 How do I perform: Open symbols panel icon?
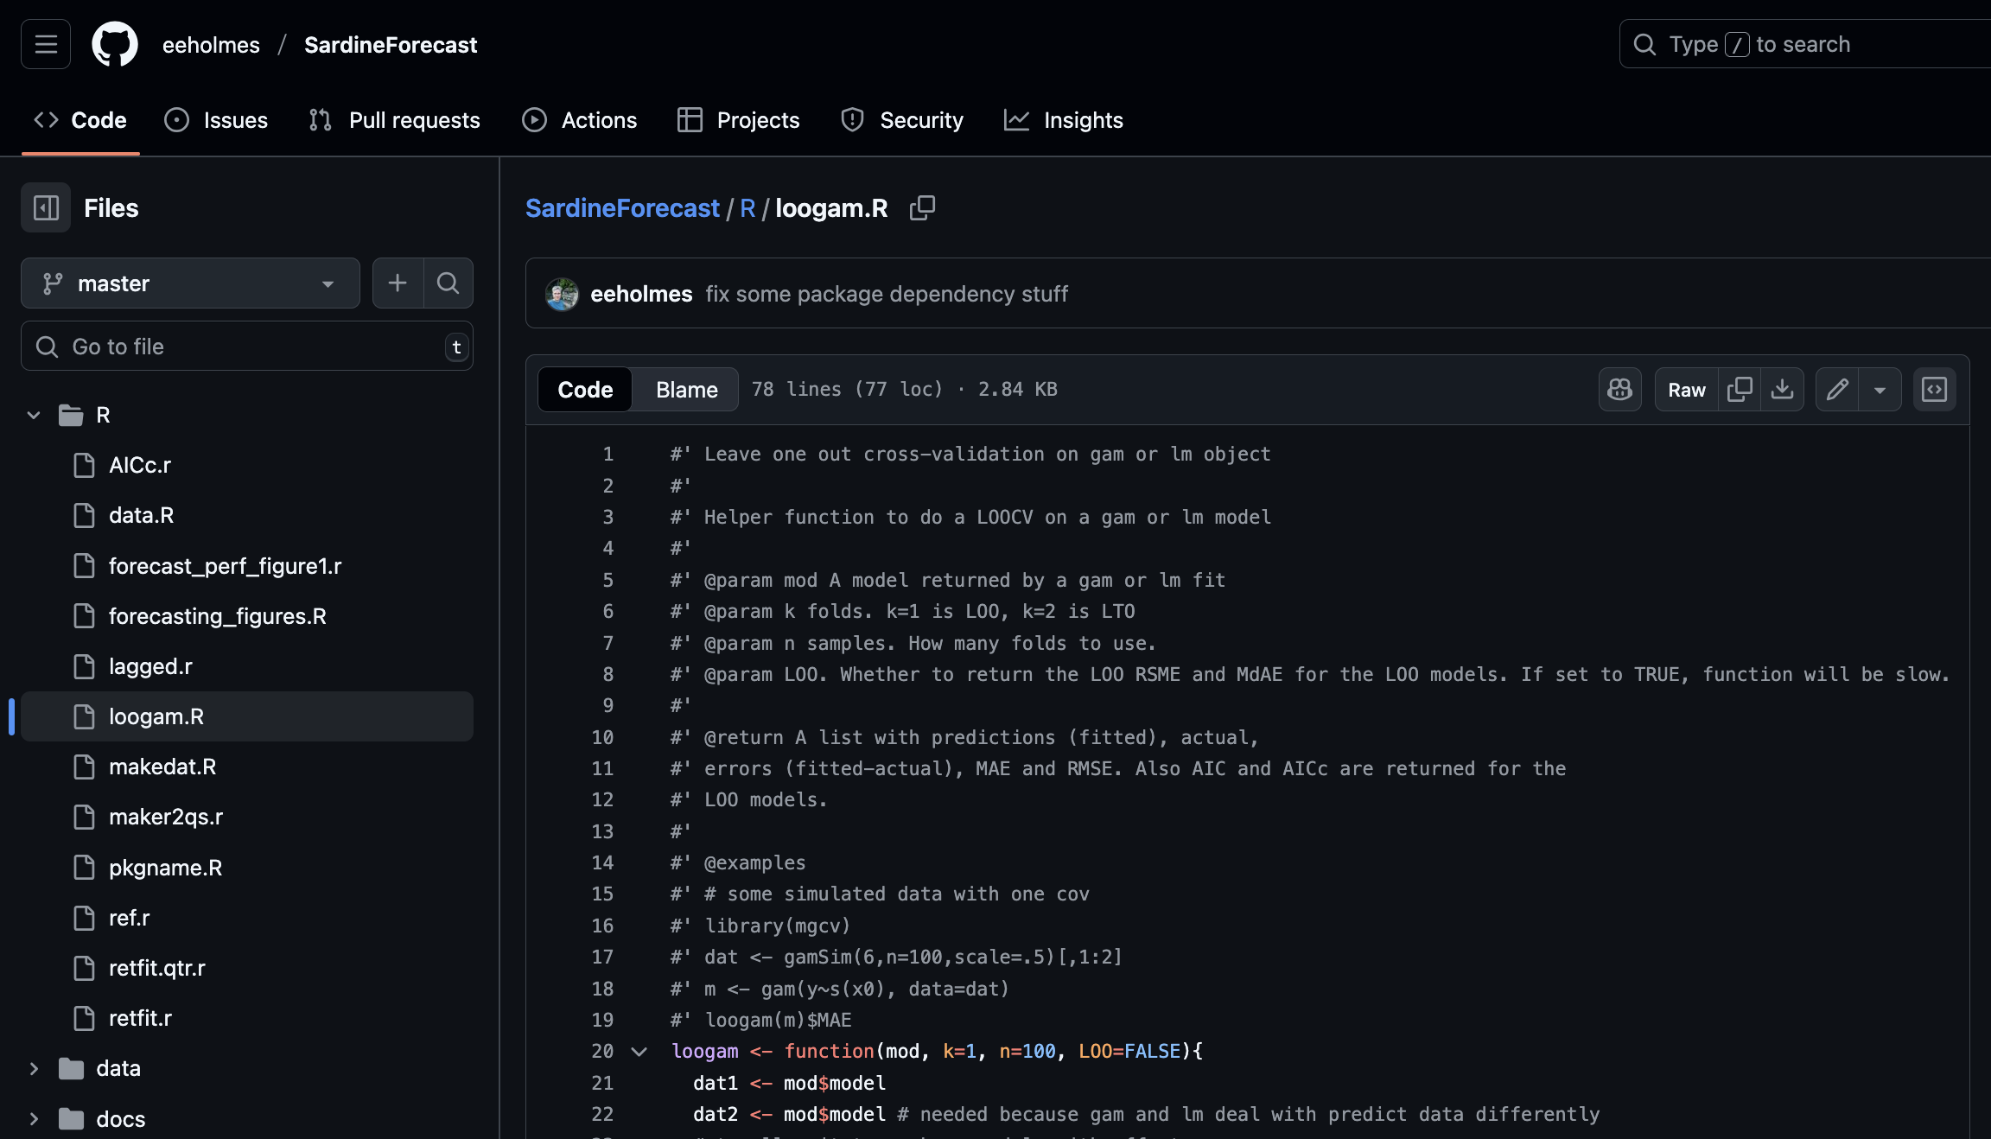pos(1934,390)
